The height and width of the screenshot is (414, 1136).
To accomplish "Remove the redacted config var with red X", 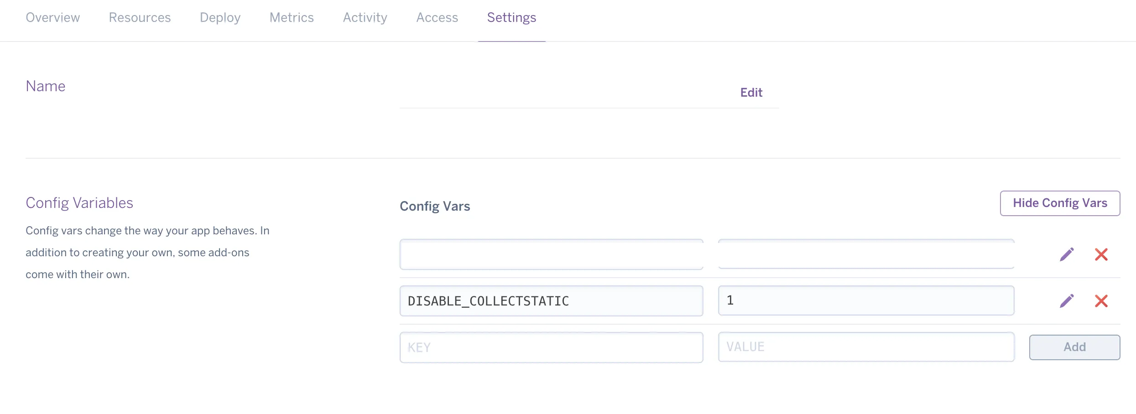I will pos(1101,254).
